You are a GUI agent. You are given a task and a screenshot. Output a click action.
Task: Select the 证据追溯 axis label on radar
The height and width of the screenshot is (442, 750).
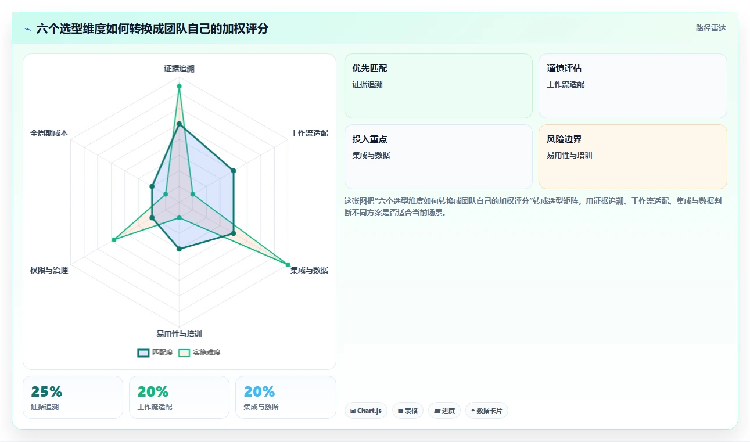179,69
